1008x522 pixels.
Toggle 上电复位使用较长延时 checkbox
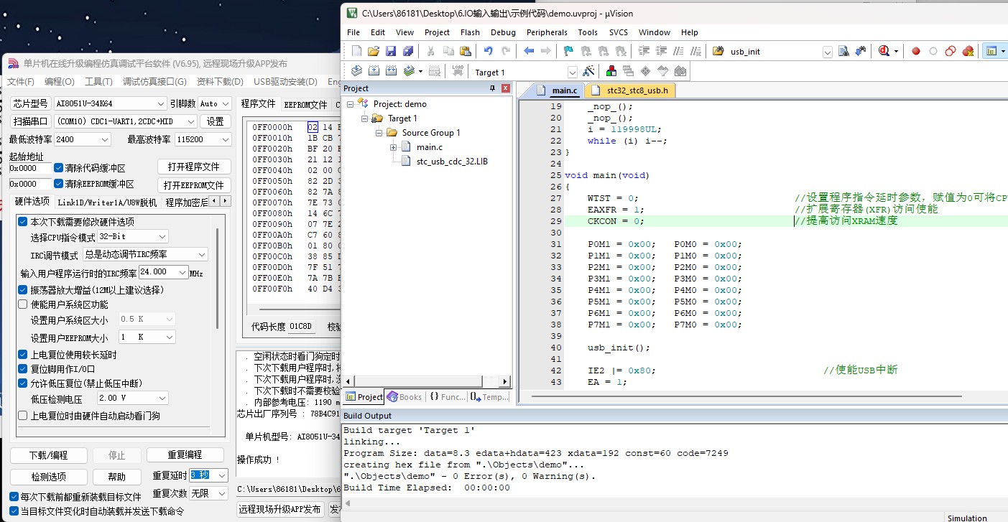(23, 355)
